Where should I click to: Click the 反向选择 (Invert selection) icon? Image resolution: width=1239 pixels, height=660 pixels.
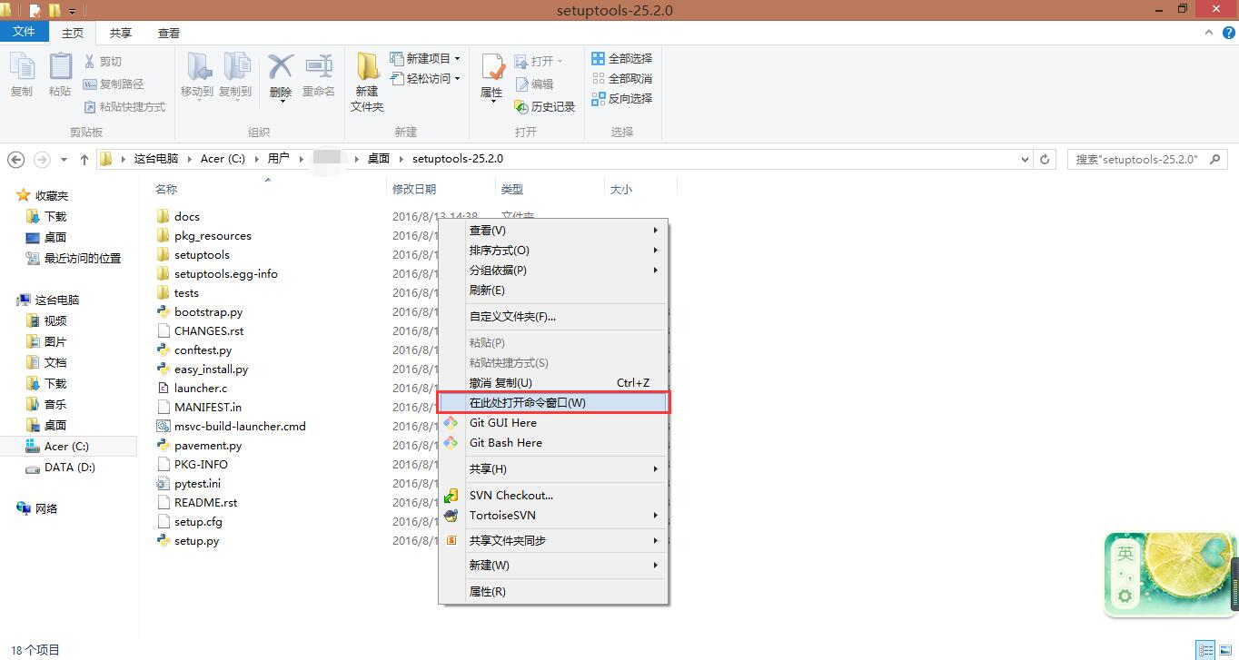coord(622,98)
